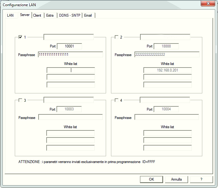The image size is (218, 188).
Task: Click the server 1 Passphrase field
Action: click(x=70, y=55)
